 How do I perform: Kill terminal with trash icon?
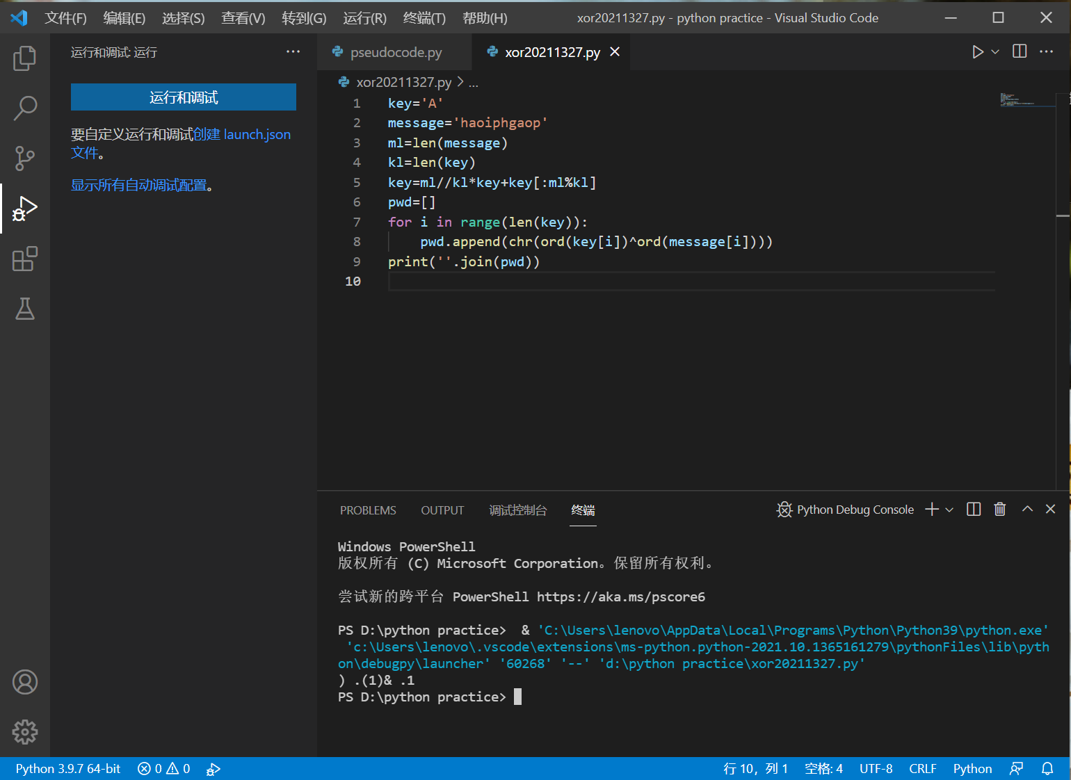coord(999,510)
